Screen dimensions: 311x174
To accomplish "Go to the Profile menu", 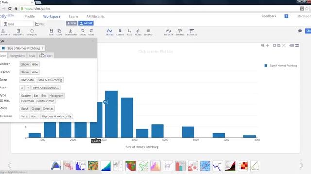I will point(29,16).
